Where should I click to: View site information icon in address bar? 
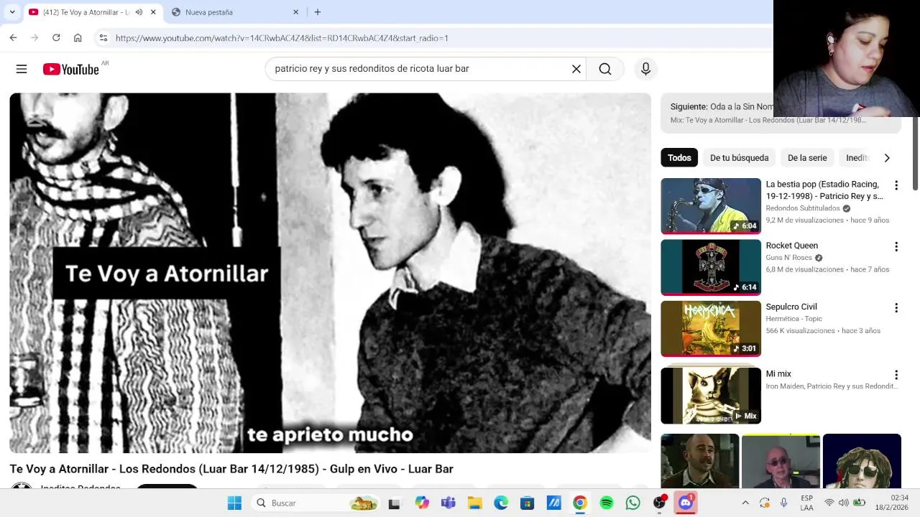point(103,38)
